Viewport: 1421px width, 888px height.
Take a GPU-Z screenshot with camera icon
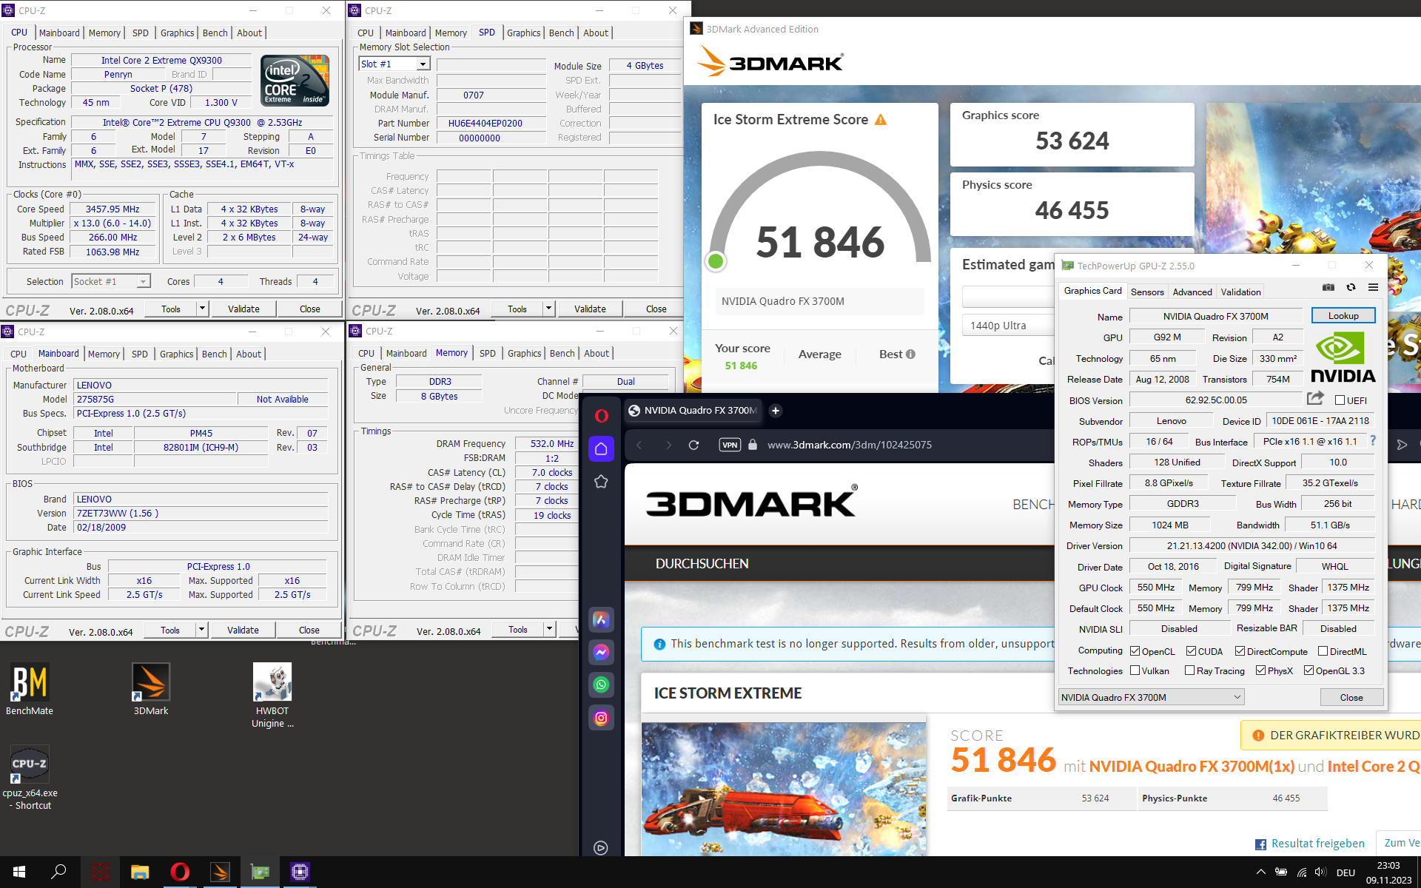click(1328, 287)
